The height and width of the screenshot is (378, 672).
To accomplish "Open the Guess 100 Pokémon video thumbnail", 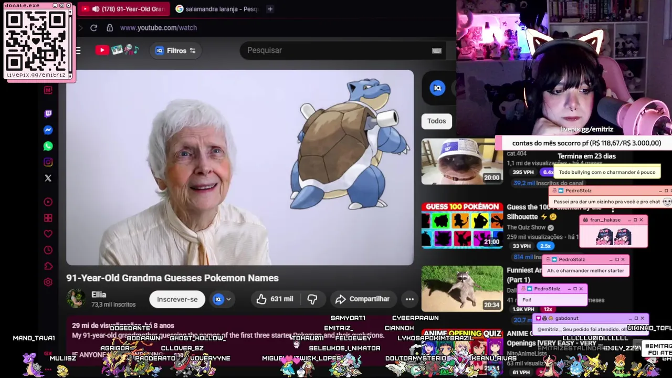I will click(x=462, y=226).
